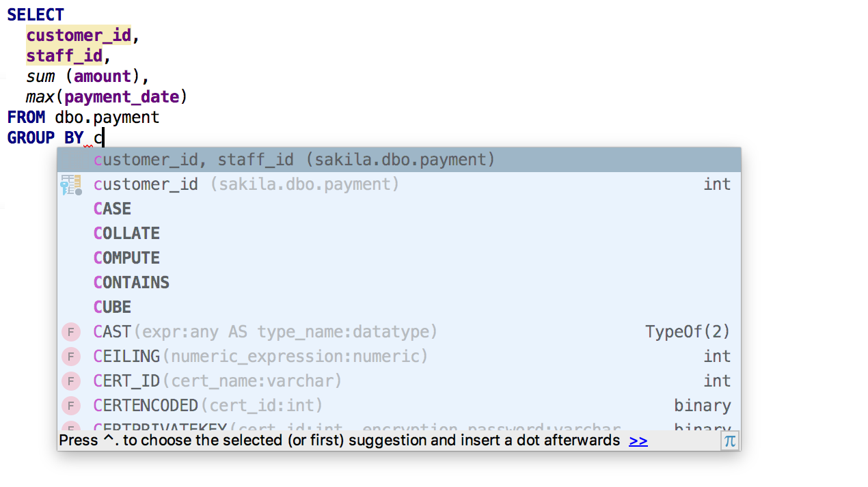Click payment_date column argument
This screenshot has width=868, height=487.
[122, 97]
